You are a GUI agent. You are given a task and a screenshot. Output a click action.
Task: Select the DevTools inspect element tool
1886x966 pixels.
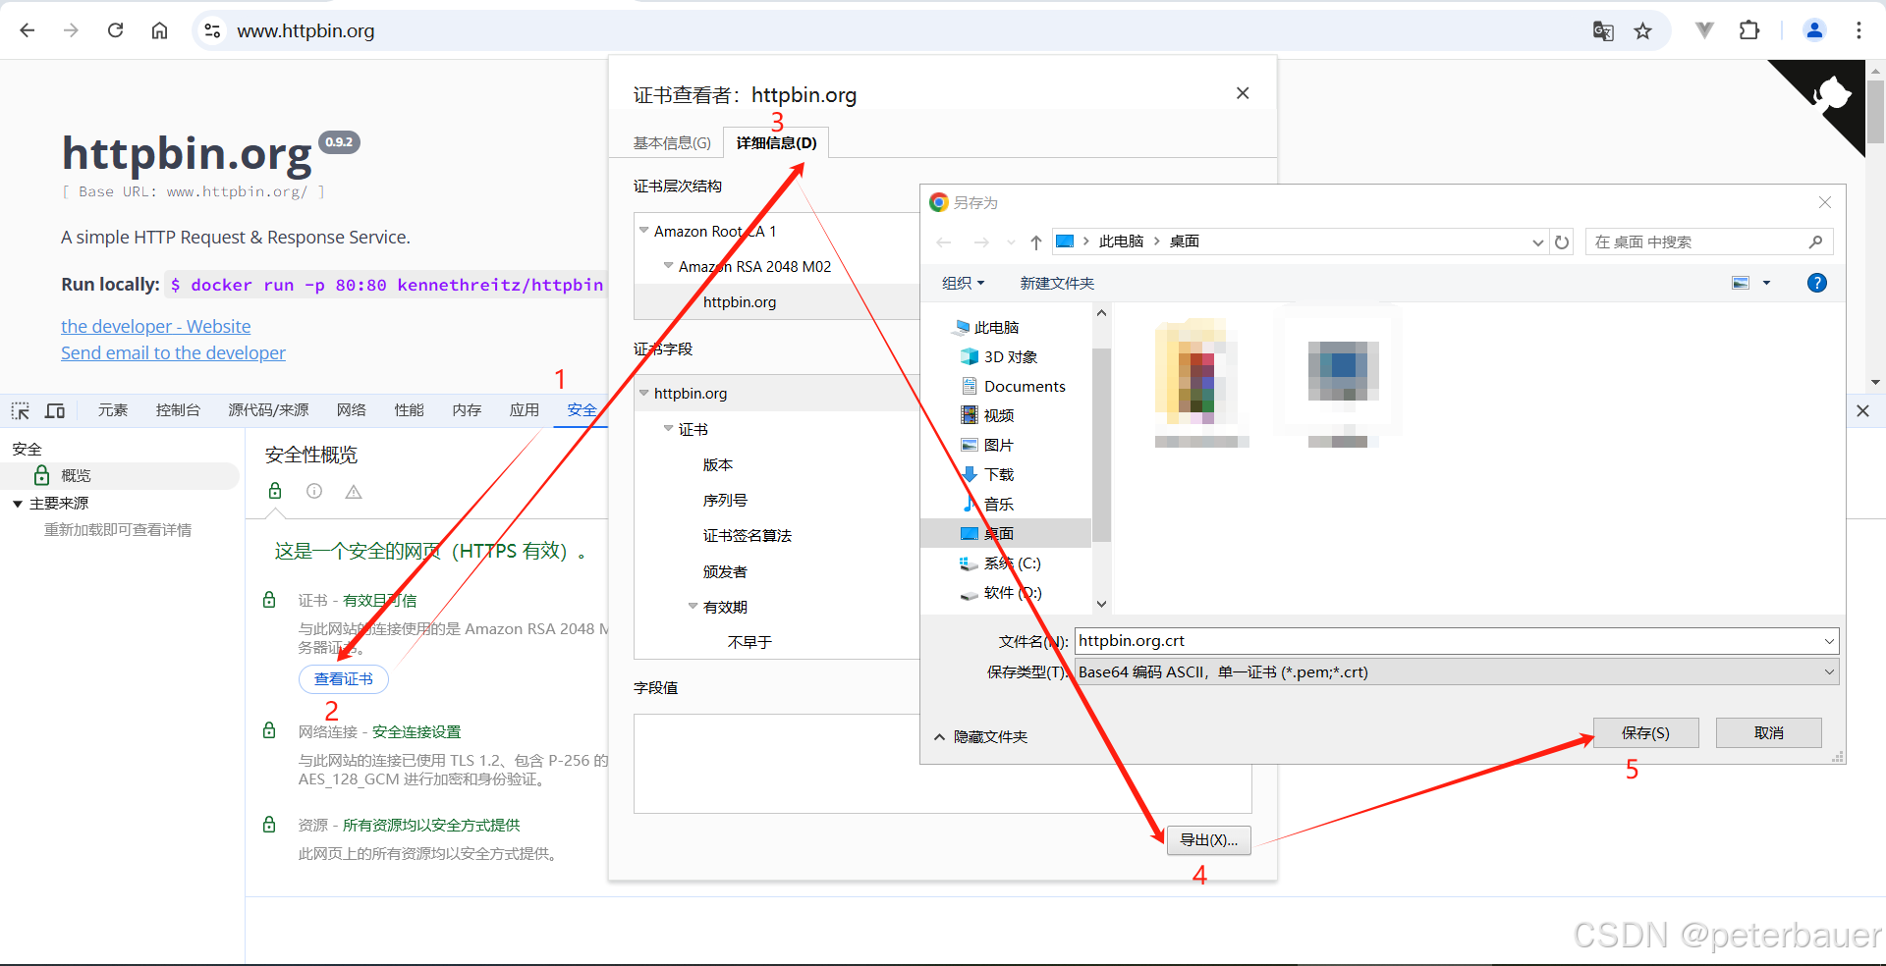point(20,410)
